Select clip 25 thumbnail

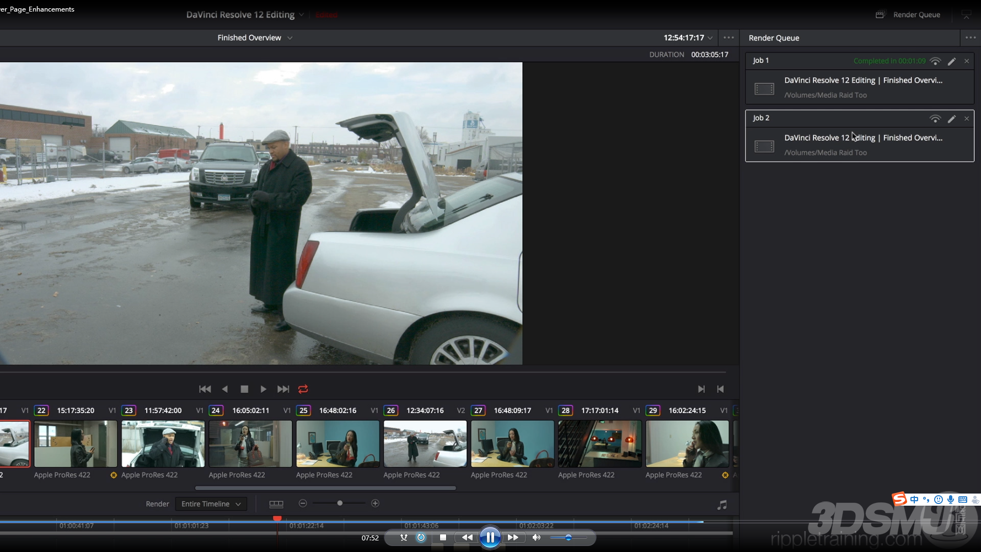pos(338,444)
